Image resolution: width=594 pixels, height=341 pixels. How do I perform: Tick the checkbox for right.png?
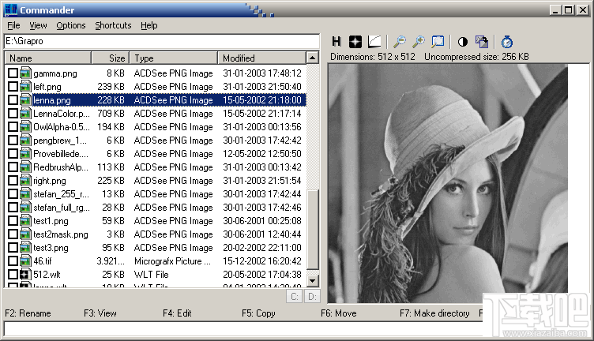(13, 181)
